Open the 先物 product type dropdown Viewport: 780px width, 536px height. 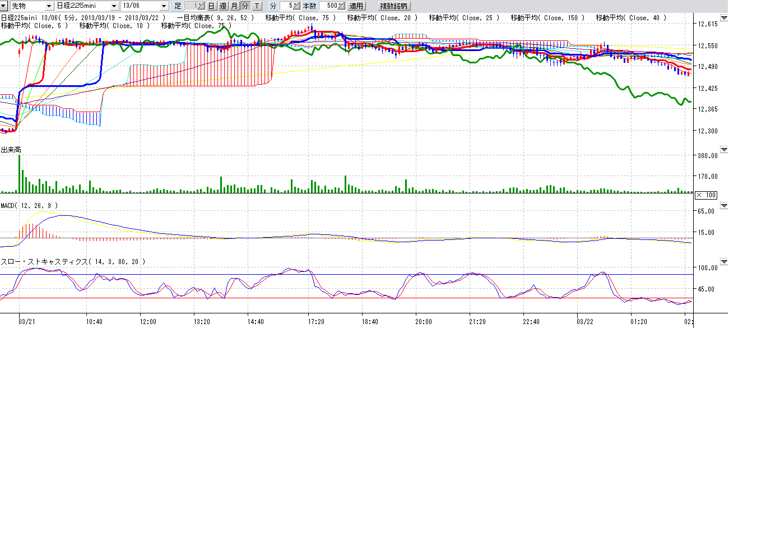49,6
